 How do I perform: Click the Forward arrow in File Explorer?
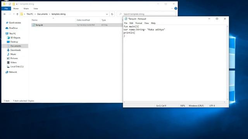(10, 14)
